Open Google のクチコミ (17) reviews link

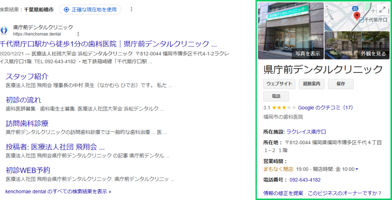tap(325, 108)
